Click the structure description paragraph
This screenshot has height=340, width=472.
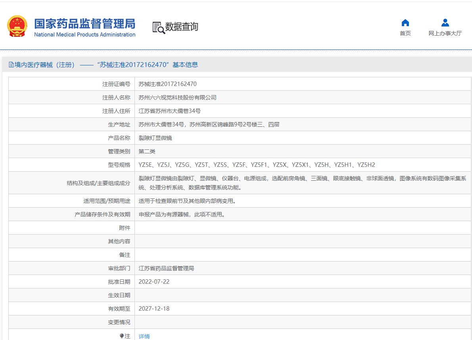[302, 183]
